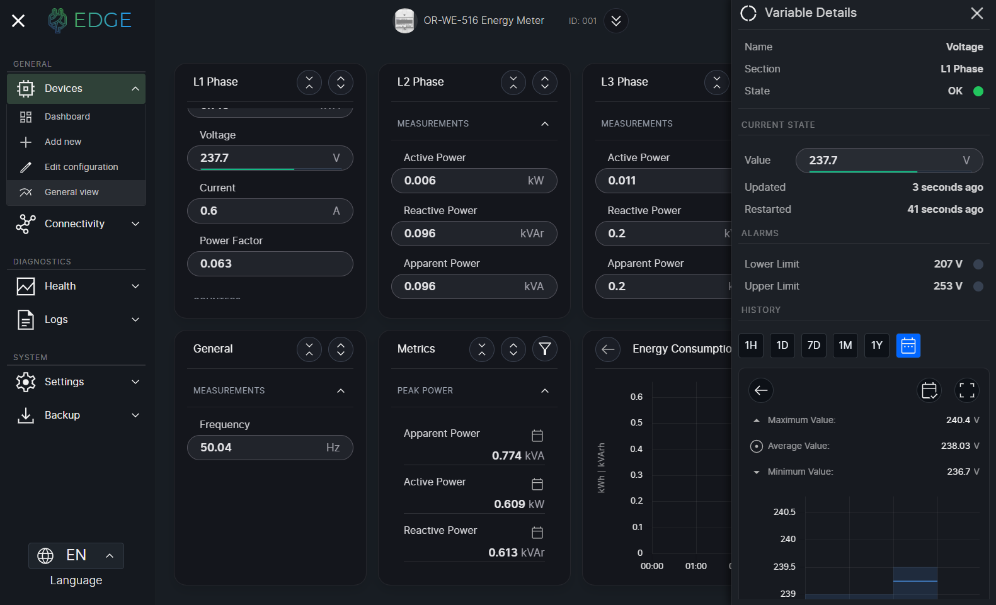Click the Health chart icon

[x=26, y=286]
